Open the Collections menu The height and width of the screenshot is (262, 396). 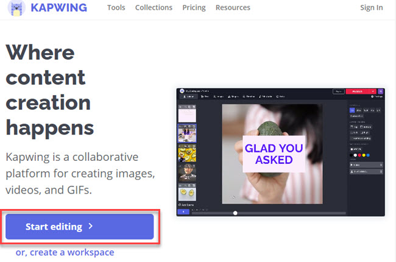[154, 8]
